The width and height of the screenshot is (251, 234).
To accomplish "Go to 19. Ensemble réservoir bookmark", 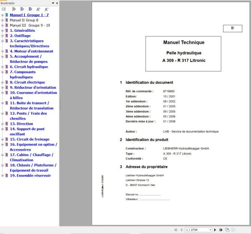I will pos(31,175).
